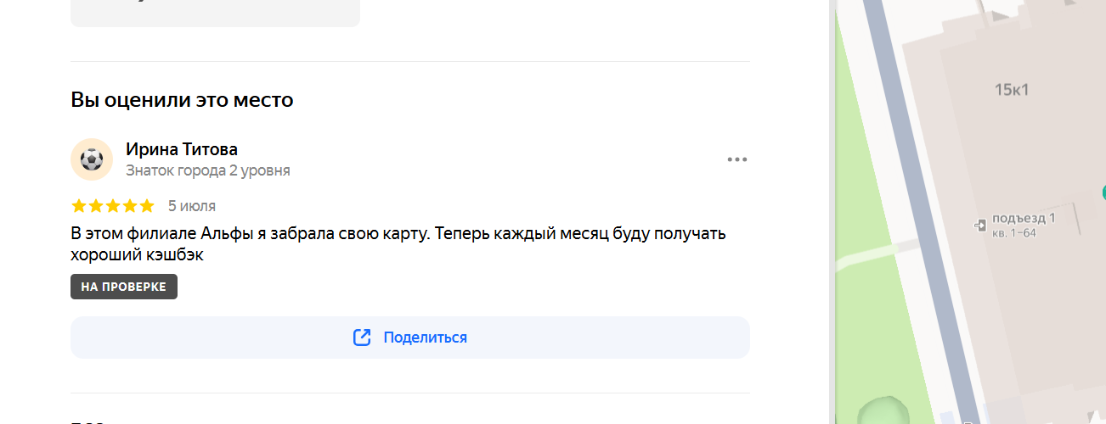Open Ирина Титова profile name link
The image size is (1106, 424).
(x=182, y=149)
